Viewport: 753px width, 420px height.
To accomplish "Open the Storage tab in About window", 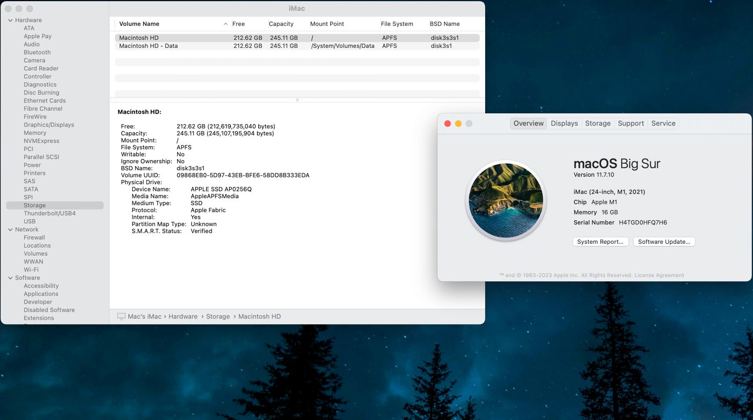I will [597, 124].
